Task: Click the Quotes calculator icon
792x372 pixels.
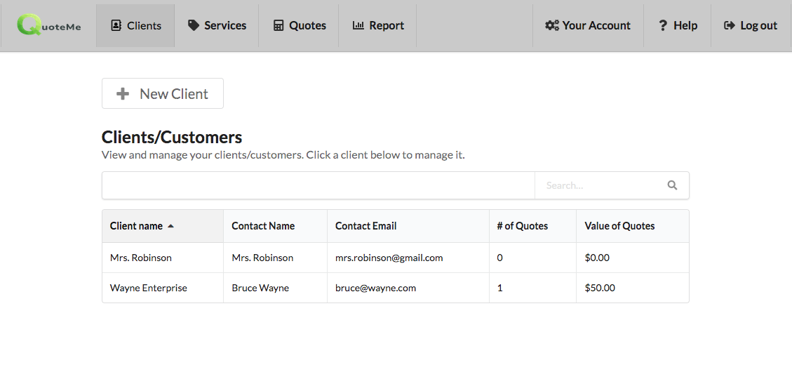Action: [x=278, y=25]
